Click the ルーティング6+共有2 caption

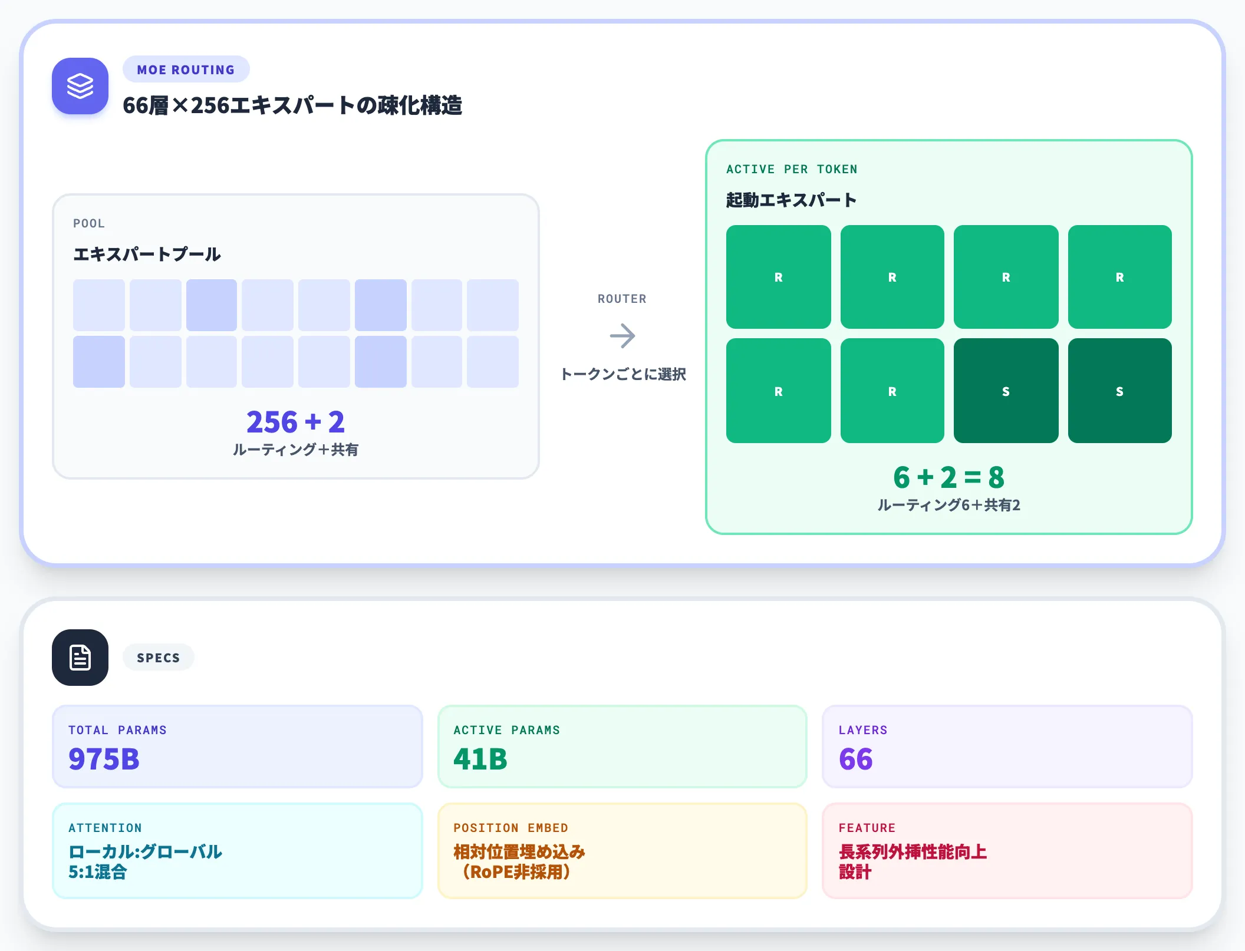coord(949,505)
